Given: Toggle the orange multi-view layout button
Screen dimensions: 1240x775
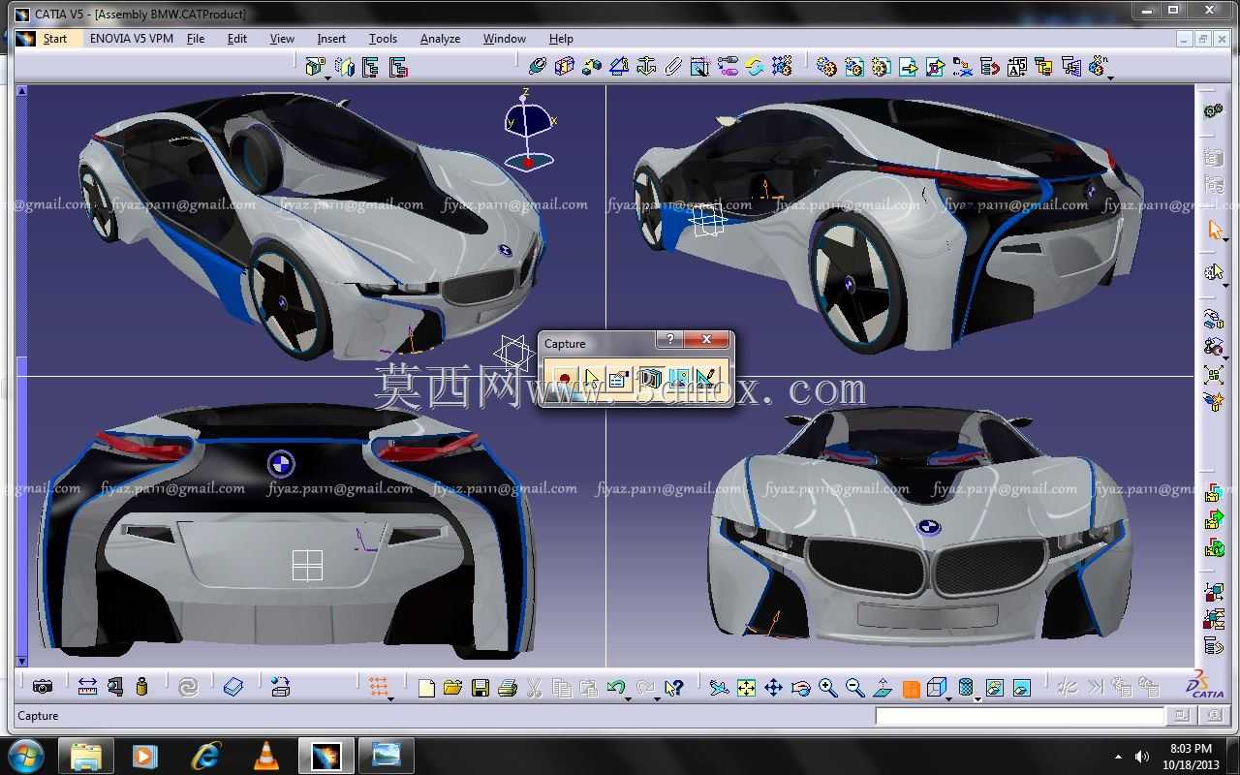Looking at the screenshot, I should pos(911,689).
